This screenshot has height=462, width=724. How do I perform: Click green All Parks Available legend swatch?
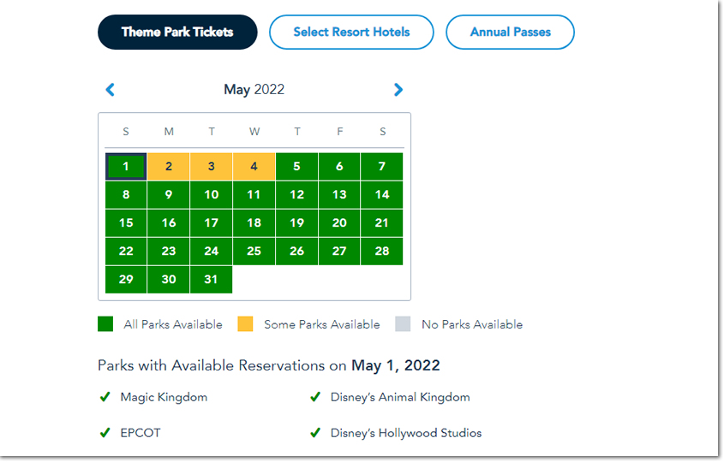click(x=105, y=324)
